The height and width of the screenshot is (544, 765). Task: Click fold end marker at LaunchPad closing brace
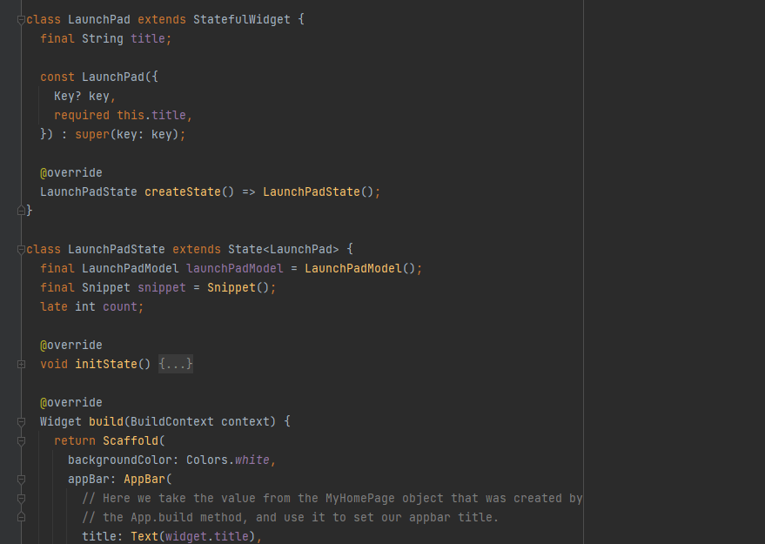[x=21, y=211]
